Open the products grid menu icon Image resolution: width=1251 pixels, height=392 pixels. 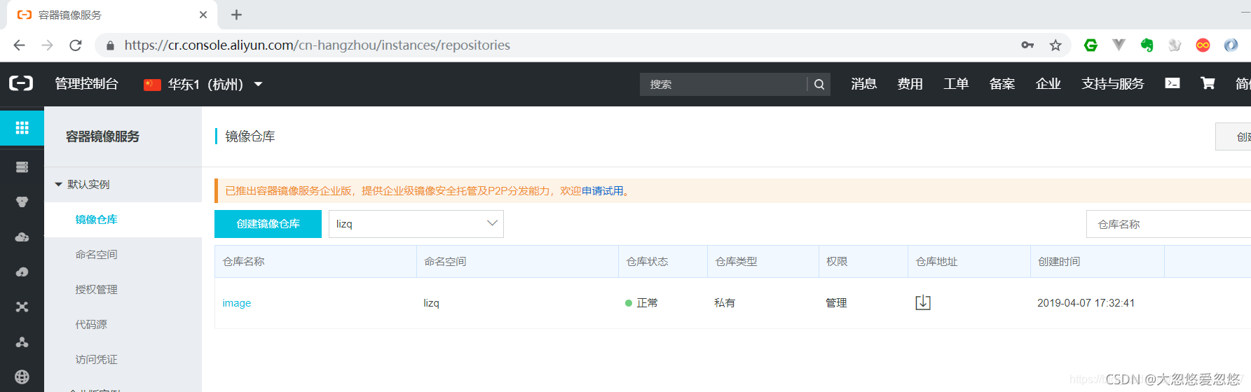pyautogui.click(x=22, y=127)
